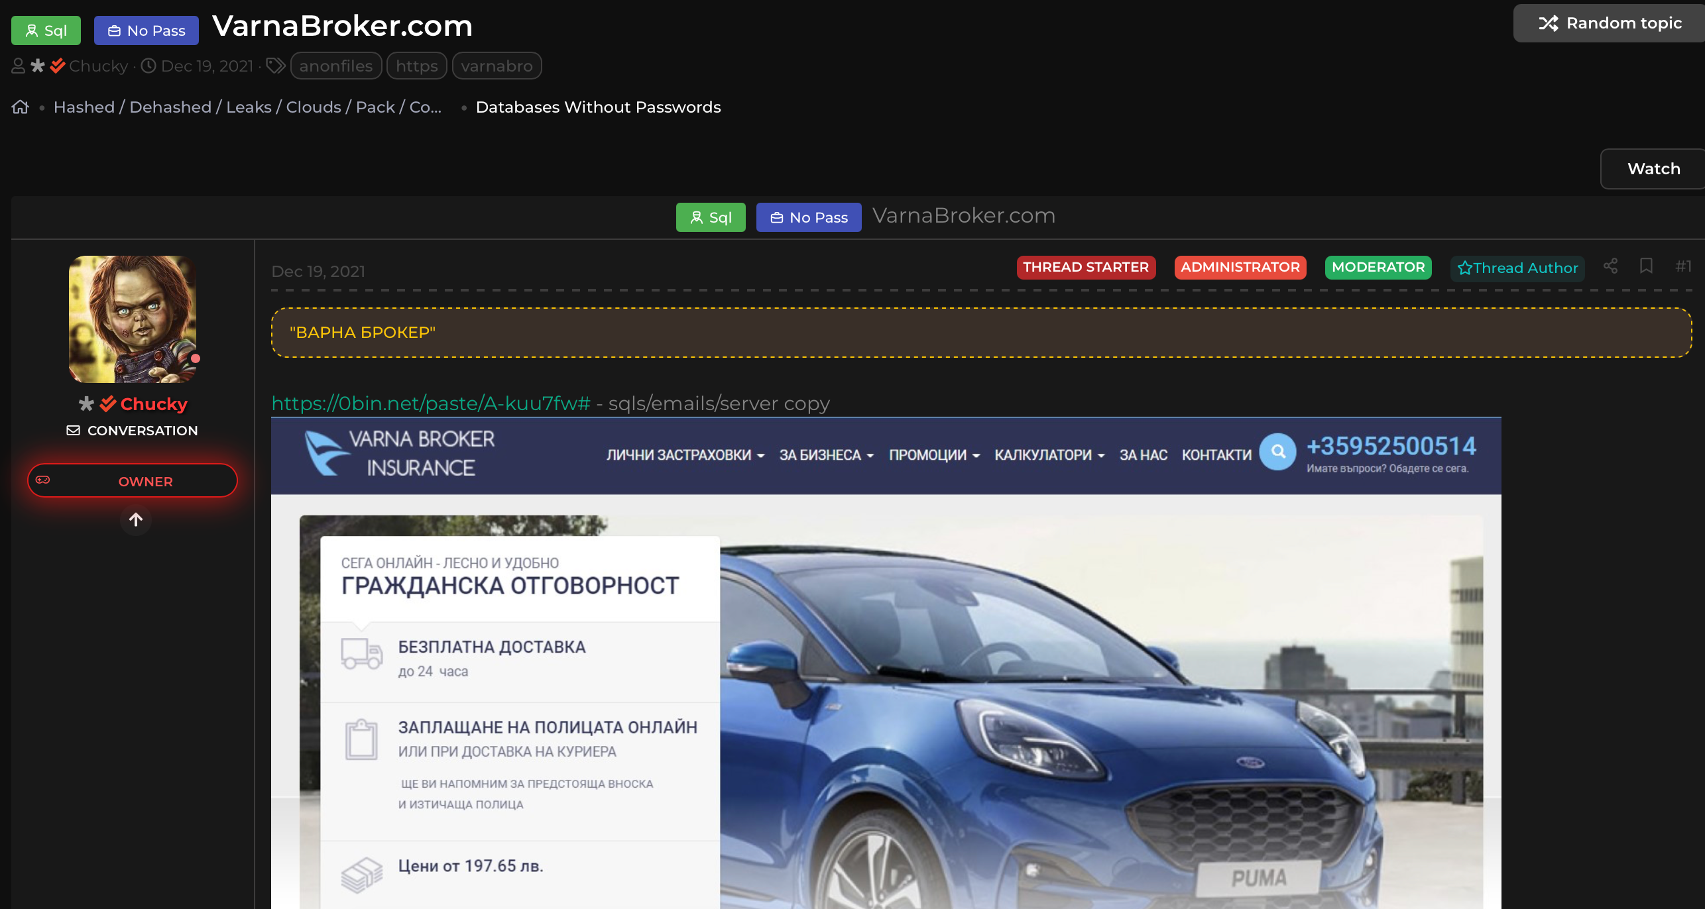1705x909 pixels.
Task: Click the VarnaBroker.com title in the post header bar
Action: 964,216
